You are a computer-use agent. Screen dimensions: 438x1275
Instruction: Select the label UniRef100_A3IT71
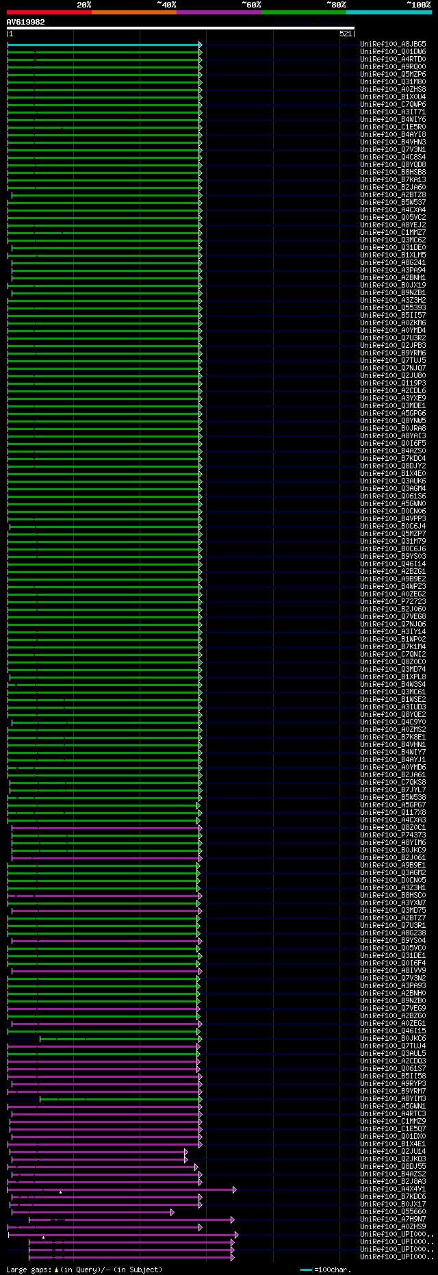click(x=393, y=112)
